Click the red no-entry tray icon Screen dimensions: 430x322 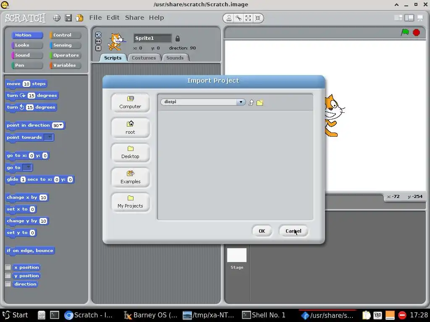[x=402, y=315]
